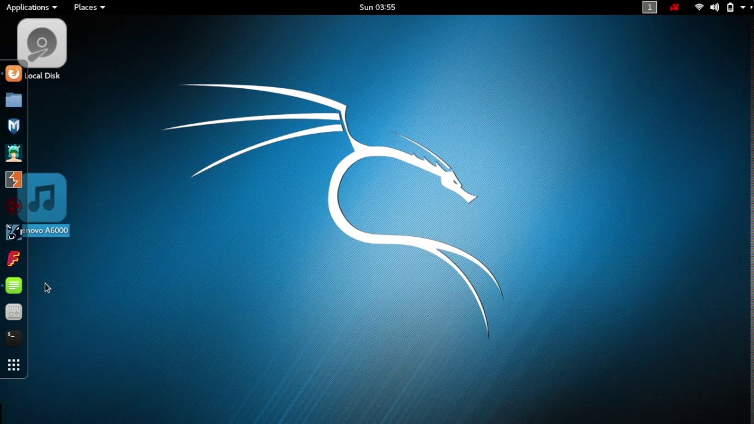Open the clock Sun 03:55 calendar
754x424 pixels.
(x=377, y=7)
